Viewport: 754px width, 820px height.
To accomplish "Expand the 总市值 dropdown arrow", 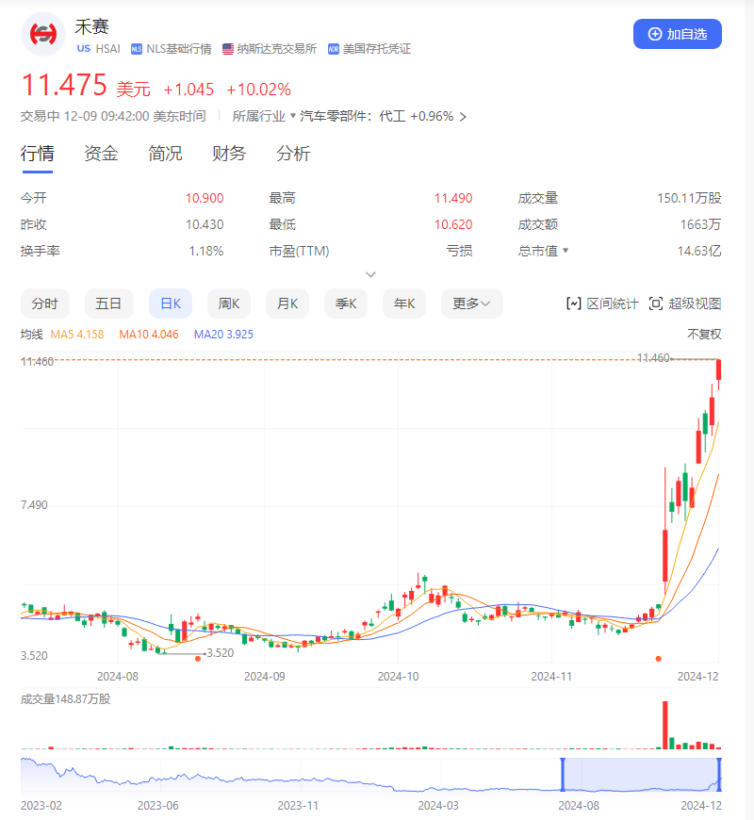I will click(x=565, y=251).
